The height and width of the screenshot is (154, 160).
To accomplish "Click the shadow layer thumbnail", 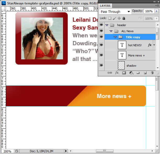I will pos(121,65).
